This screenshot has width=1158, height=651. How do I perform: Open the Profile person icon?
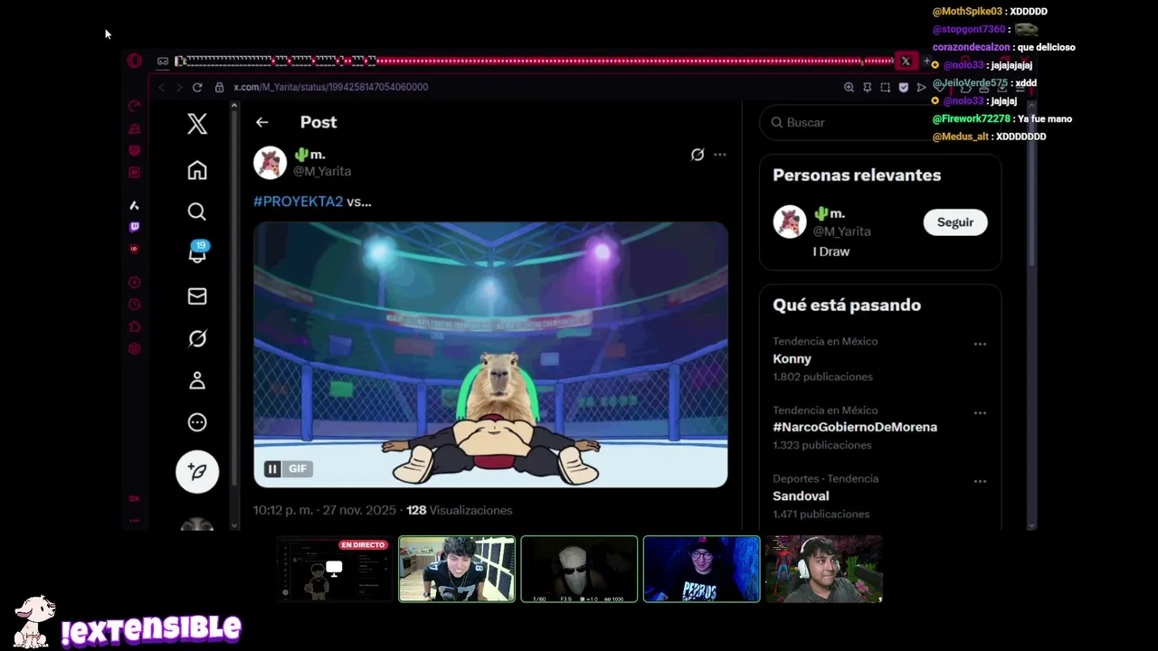[x=197, y=381]
